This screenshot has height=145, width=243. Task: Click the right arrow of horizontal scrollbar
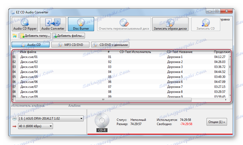[x=226, y=100]
